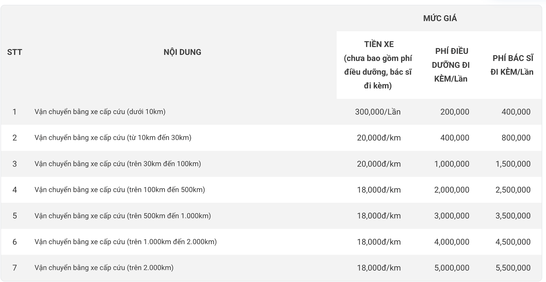The width and height of the screenshot is (546, 282).
Task: Click row 1 dưới 10km description
Action: point(100,112)
